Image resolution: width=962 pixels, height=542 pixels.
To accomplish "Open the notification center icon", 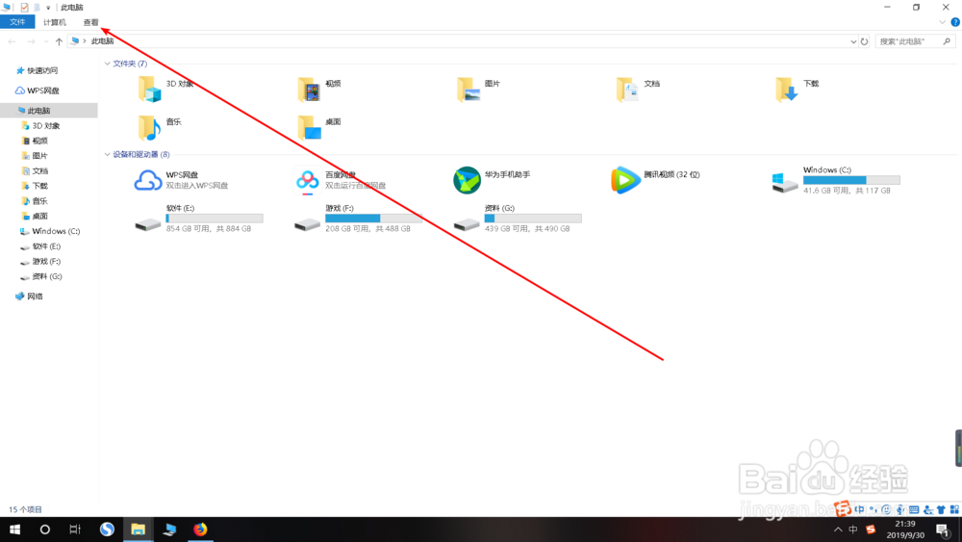I will [x=944, y=529].
